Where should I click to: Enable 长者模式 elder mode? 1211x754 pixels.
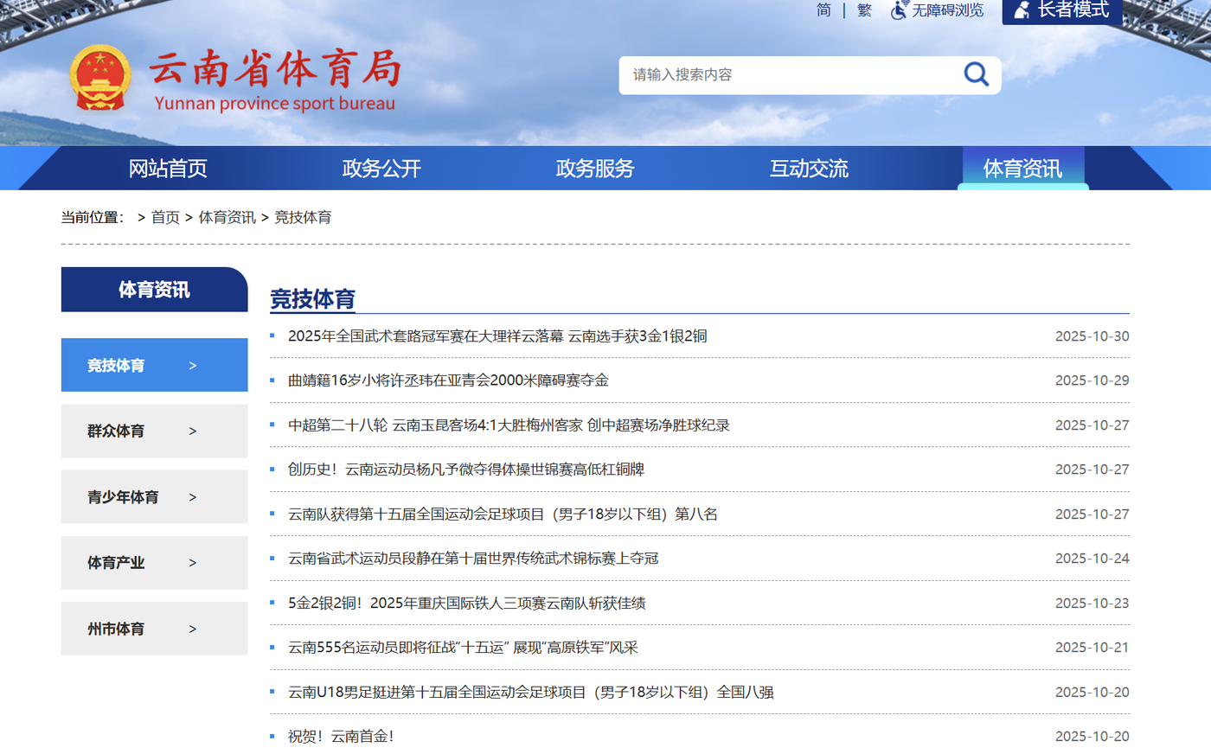pos(1073,10)
